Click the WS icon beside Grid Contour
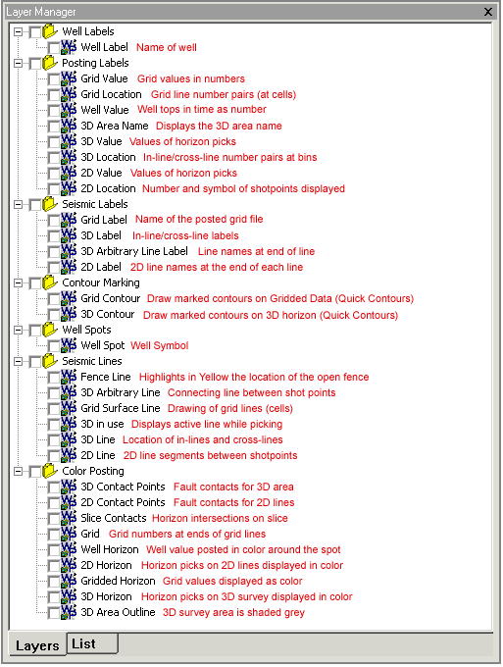 point(69,298)
